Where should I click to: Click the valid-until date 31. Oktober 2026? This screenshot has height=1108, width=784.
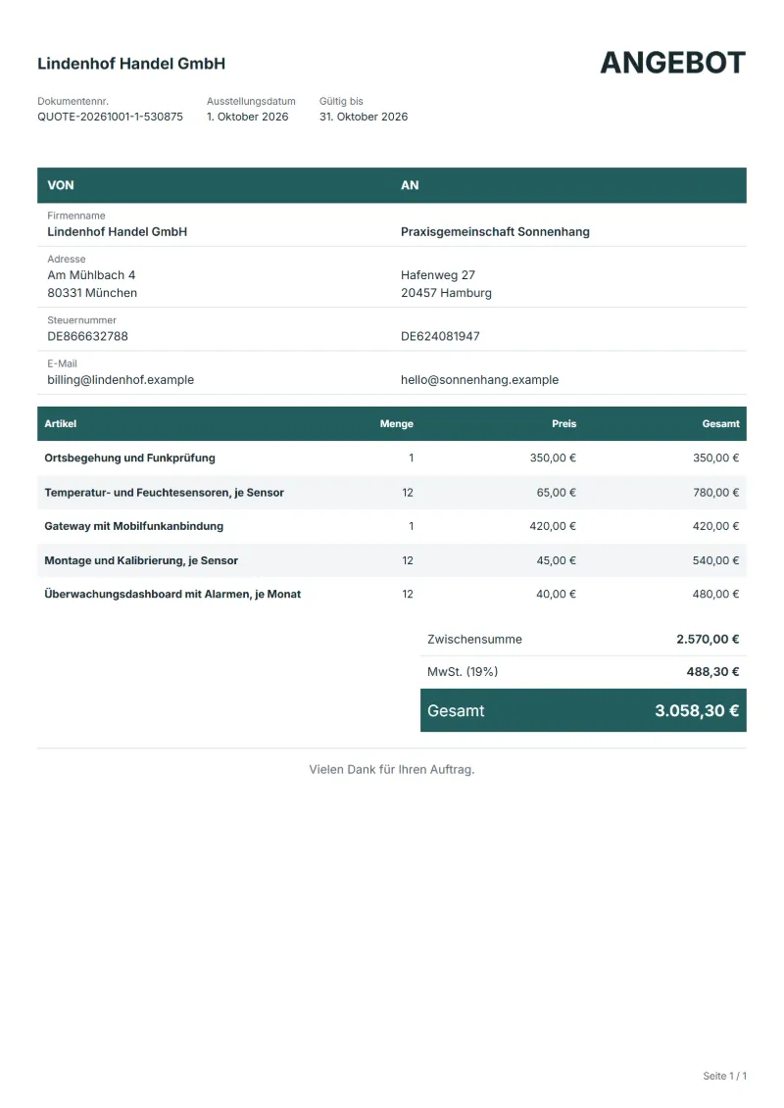pos(364,117)
